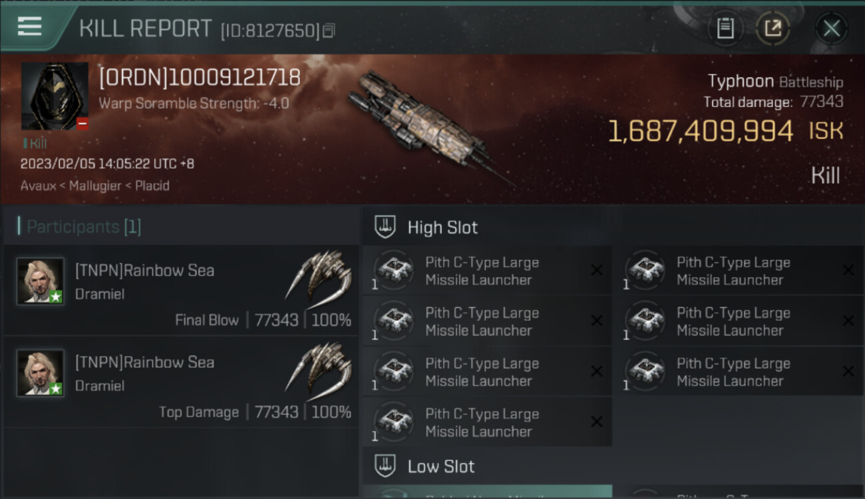The image size is (865, 499).
Task: Click the victim name ORDN 10009121718
Action: (200, 78)
